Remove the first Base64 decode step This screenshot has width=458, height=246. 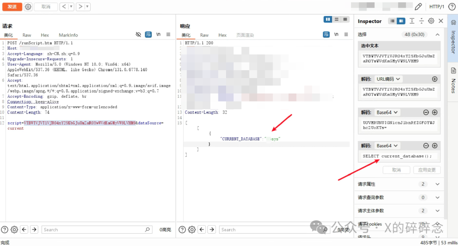tap(426, 112)
